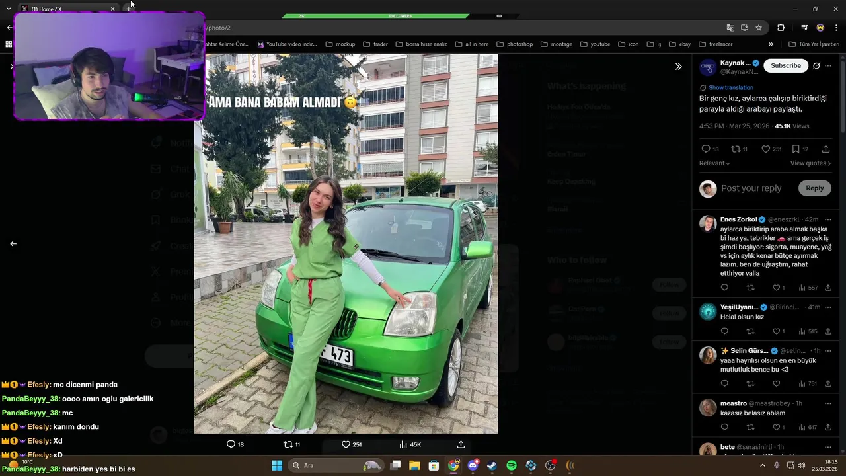The width and height of the screenshot is (846, 476).
Task: Click the share icon below the photo
Action: 461,444
